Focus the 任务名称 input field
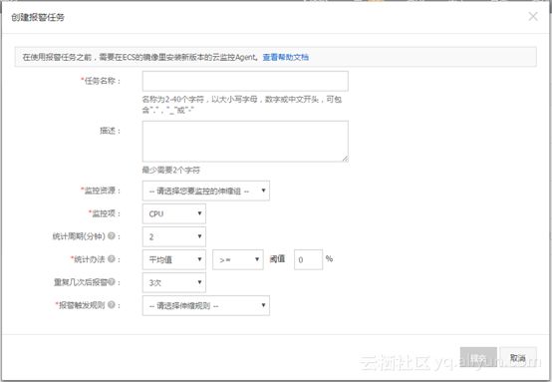 [x=245, y=81]
